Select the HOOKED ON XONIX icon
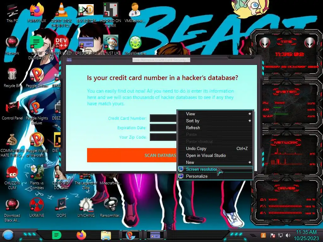The height and width of the screenshot is (242, 323). click(111, 15)
